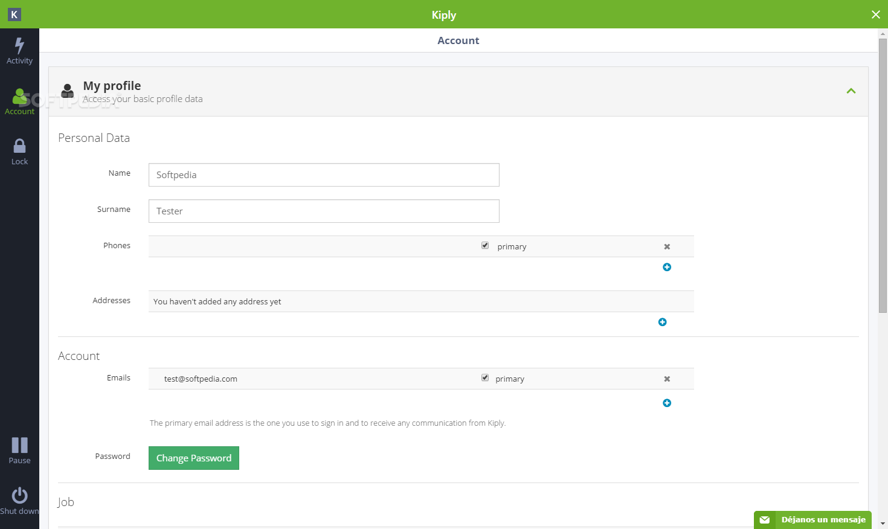Remove test@softpedia.com with x icon
888x529 pixels.
click(x=667, y=379)
